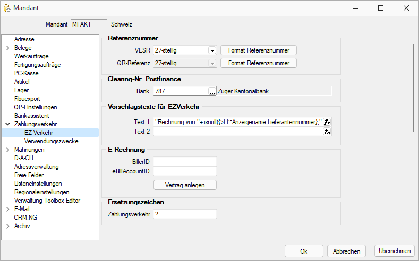
Task: Click the Zahlungsverkehr Ersetzungszeichen field
Action: [185, 214]
